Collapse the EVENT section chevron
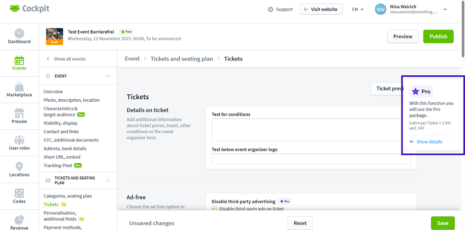Viewport: 465px width, 230px height. pyautogui.click(x=107, y=76)
